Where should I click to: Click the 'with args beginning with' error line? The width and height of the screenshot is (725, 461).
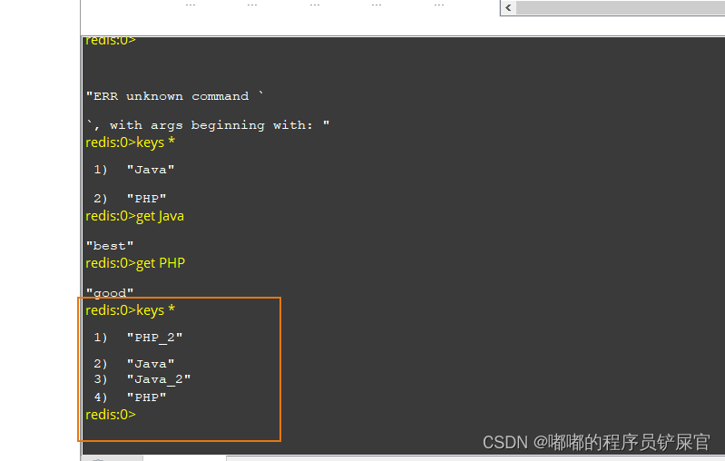click(x=208, y=125)
